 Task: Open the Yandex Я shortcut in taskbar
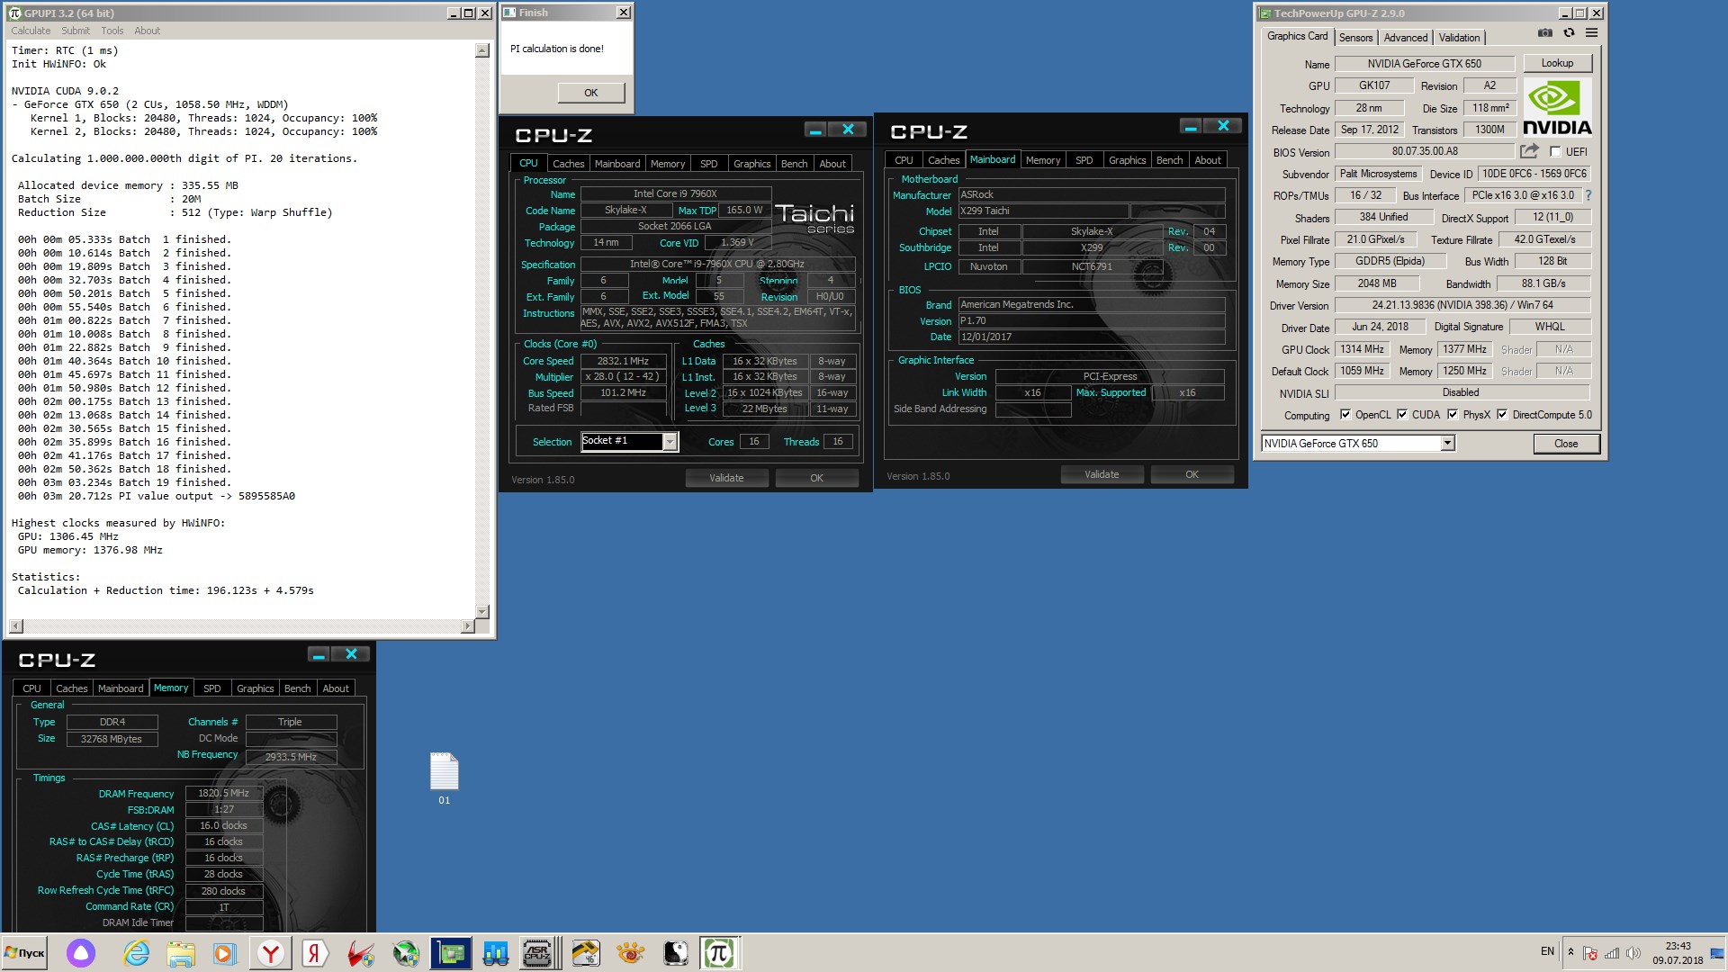(x=314, y=953)
